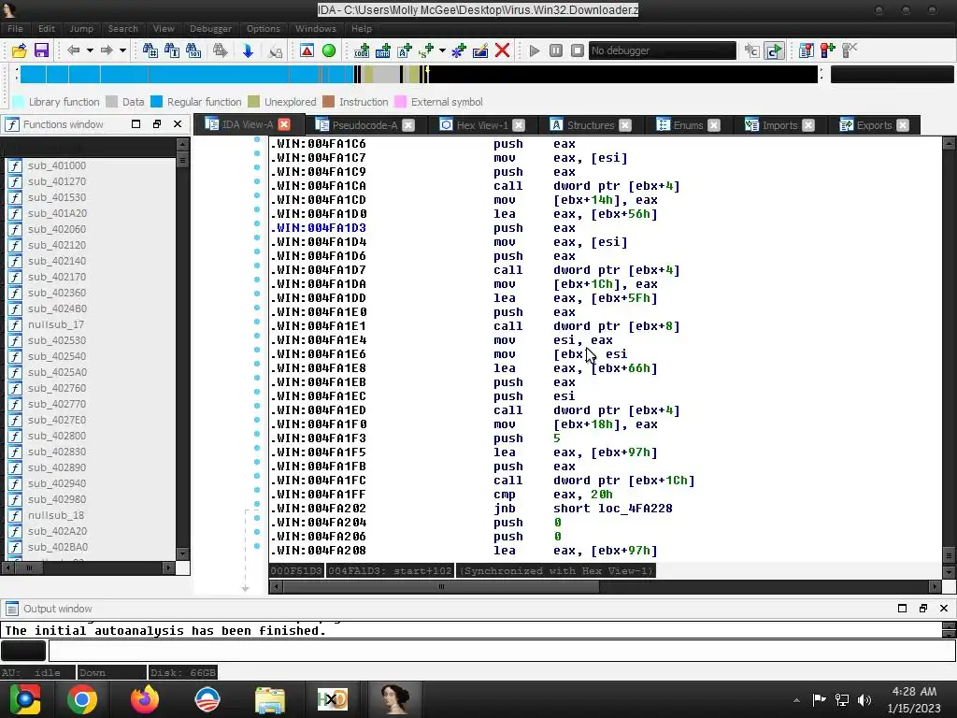Viewport: 957px width, 718px height.
Task: Click the pencil edit/rename icon
Action: pyautogui.click(x=480, y=50)
